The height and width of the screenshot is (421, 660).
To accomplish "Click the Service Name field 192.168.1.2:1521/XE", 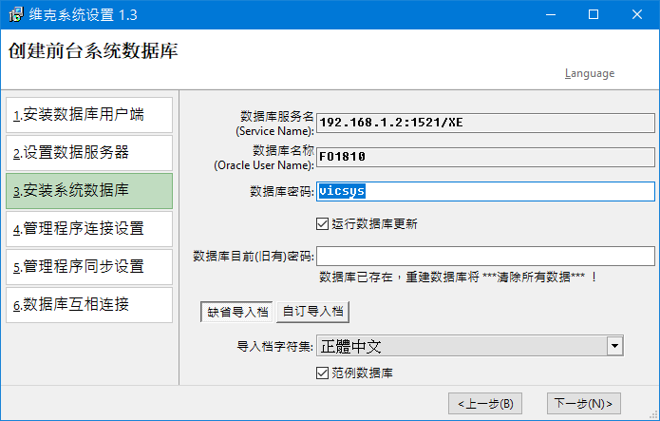I will tap(485, 123).
